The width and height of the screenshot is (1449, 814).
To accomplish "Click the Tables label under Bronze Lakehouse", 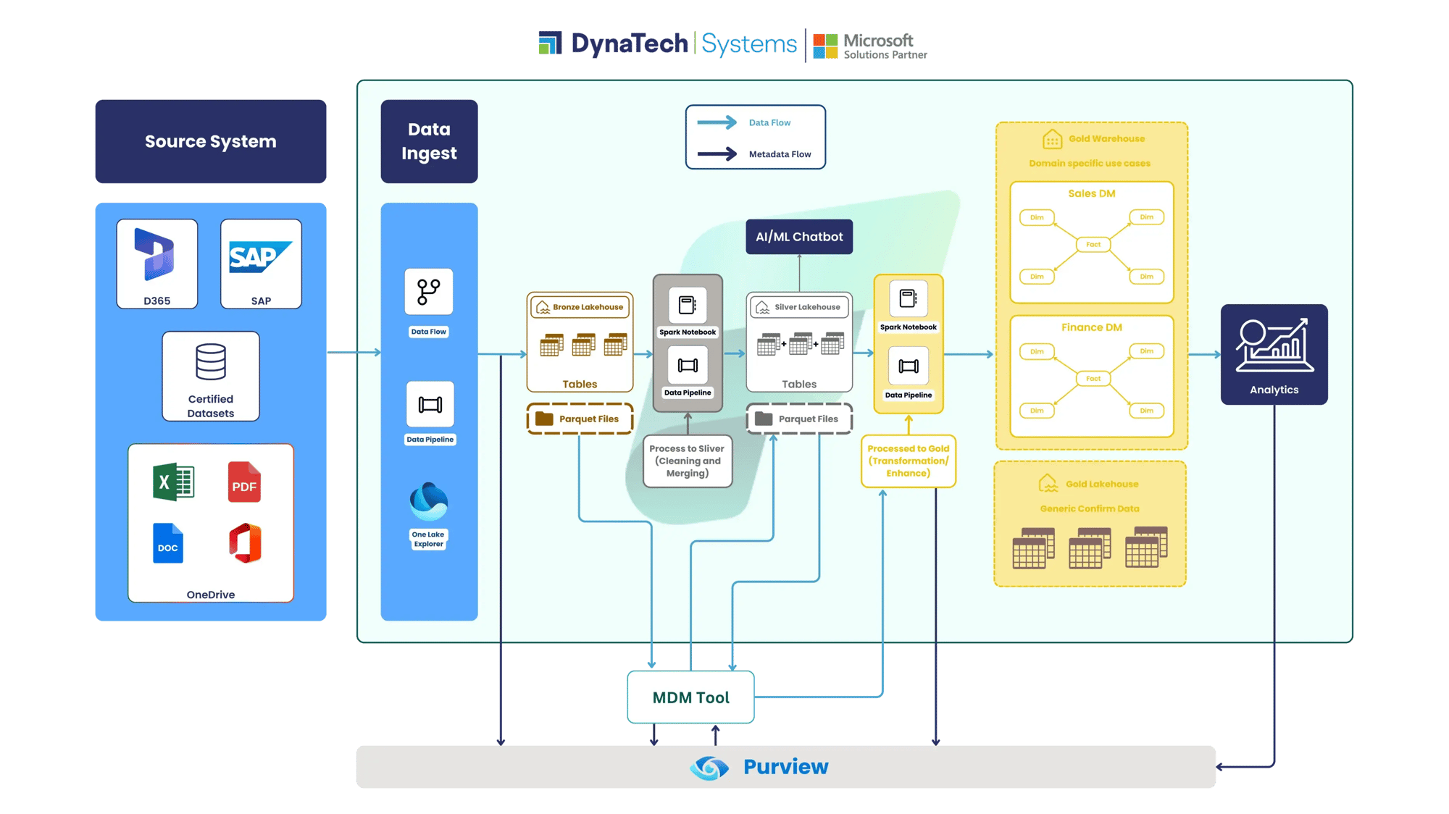I will pos(580,385).
